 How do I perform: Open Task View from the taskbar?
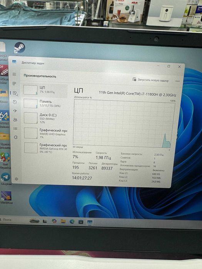45,221
